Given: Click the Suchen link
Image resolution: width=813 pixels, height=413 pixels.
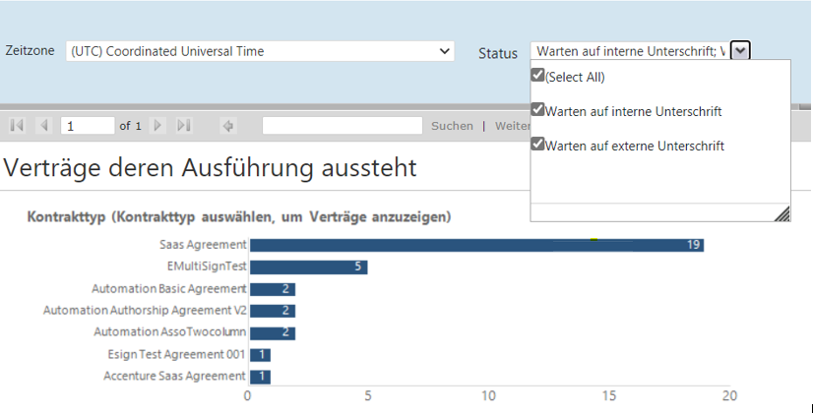Looking at the screenshot, I should pos(452,126).
